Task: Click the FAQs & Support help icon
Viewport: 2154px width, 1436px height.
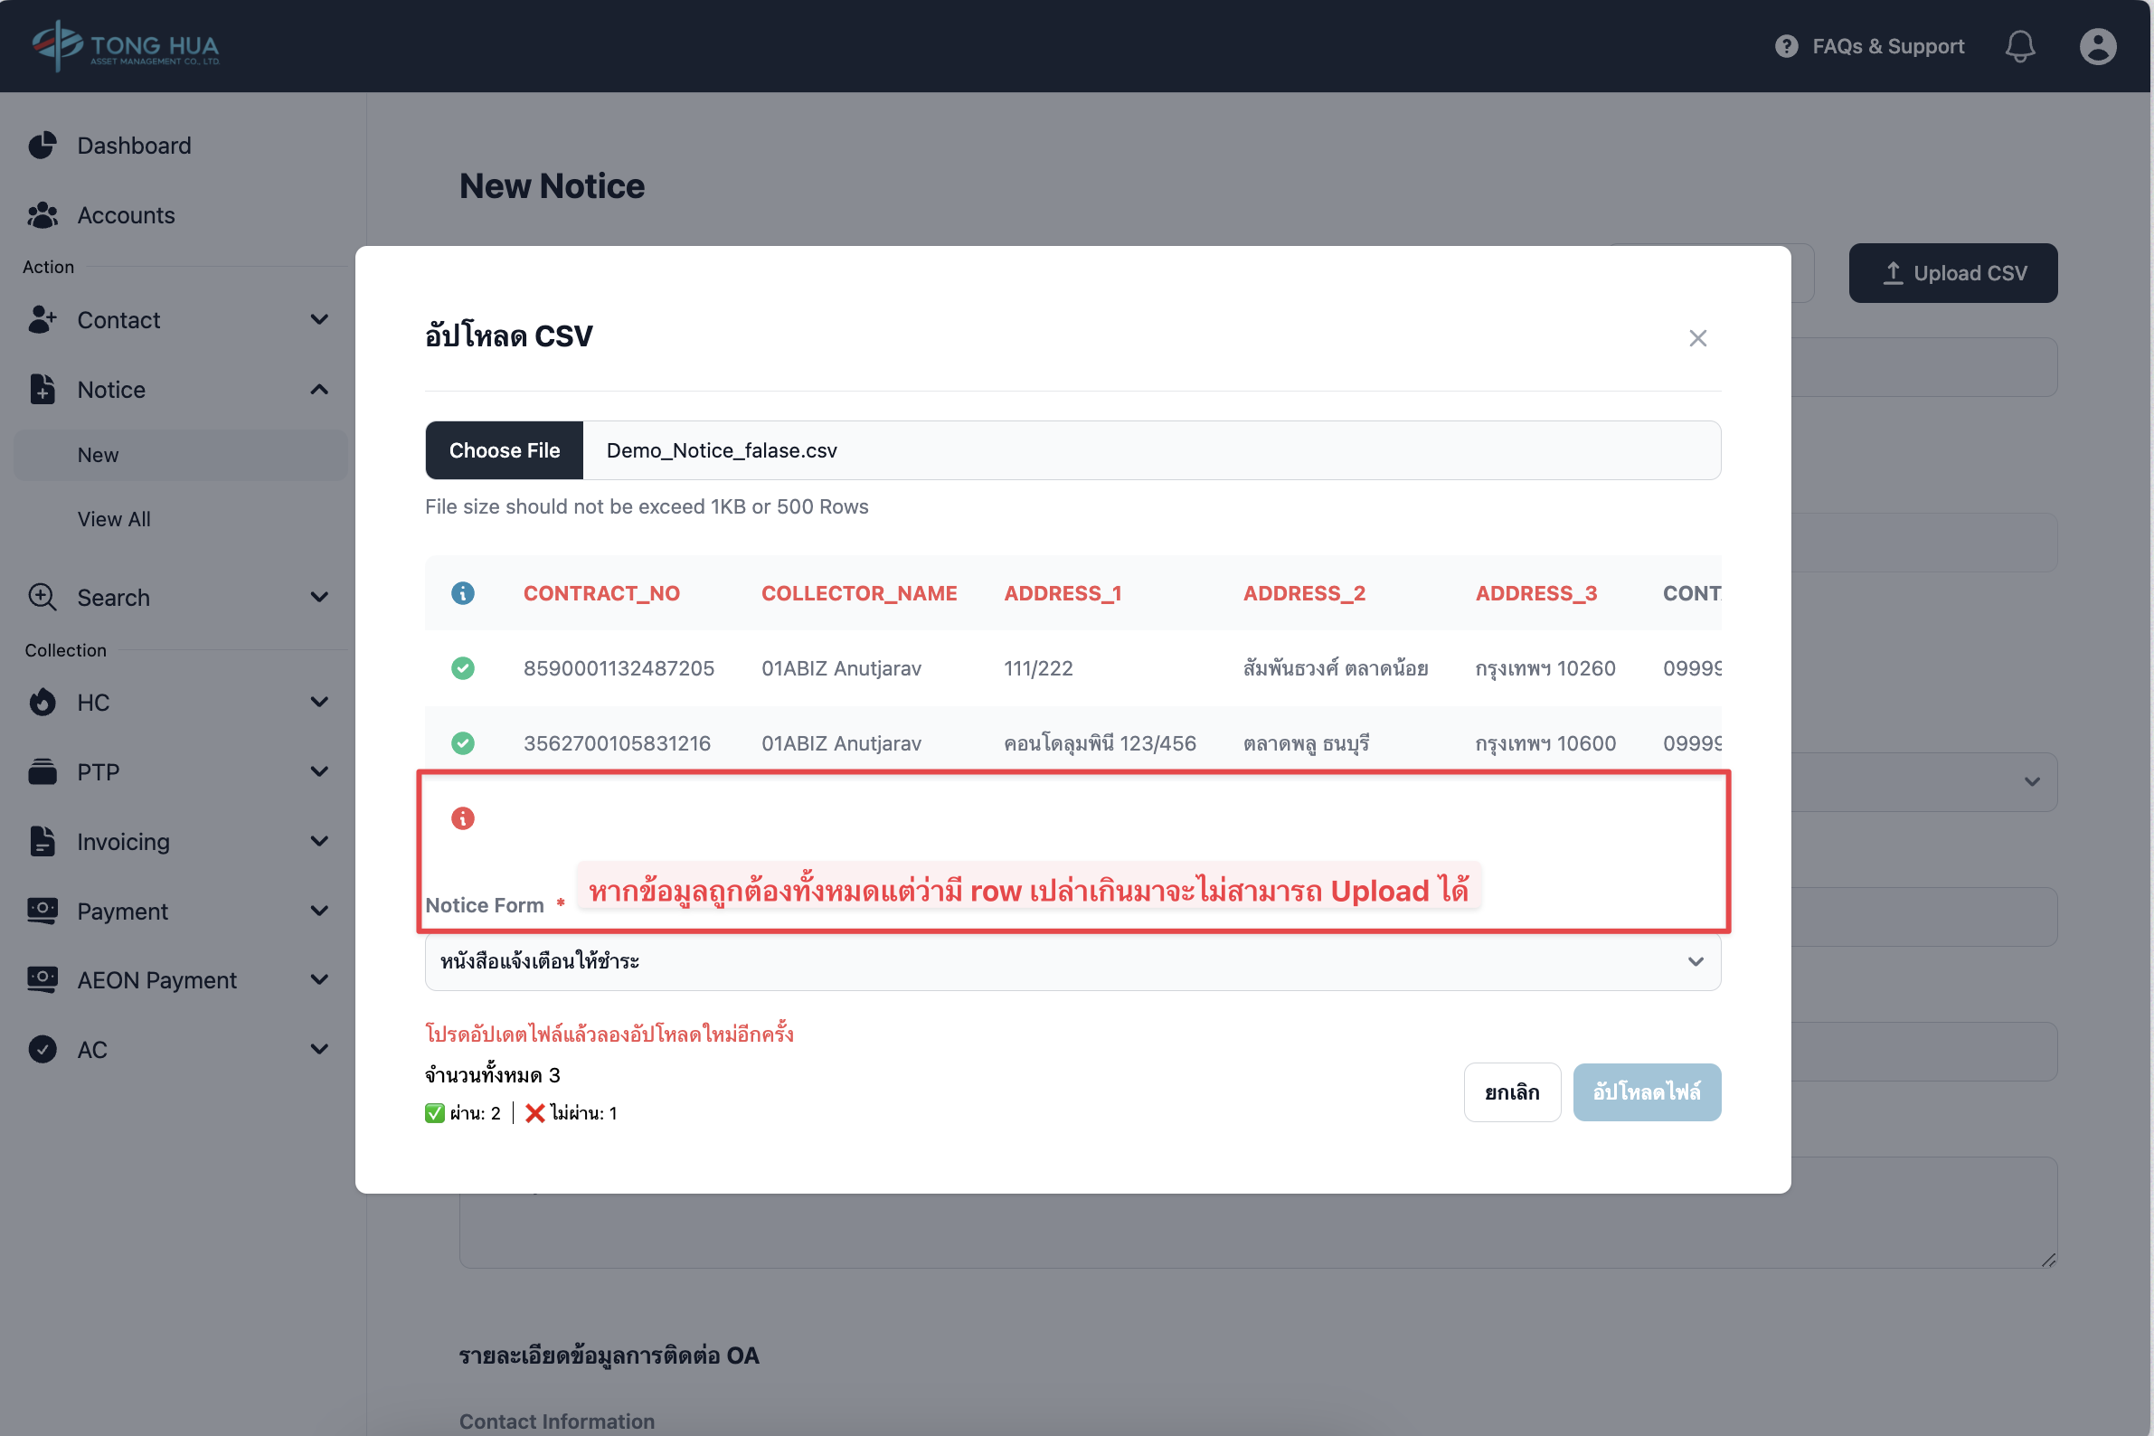Action: [1786, 46]
